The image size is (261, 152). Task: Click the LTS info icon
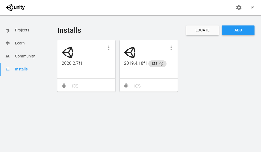pos(161,64)
